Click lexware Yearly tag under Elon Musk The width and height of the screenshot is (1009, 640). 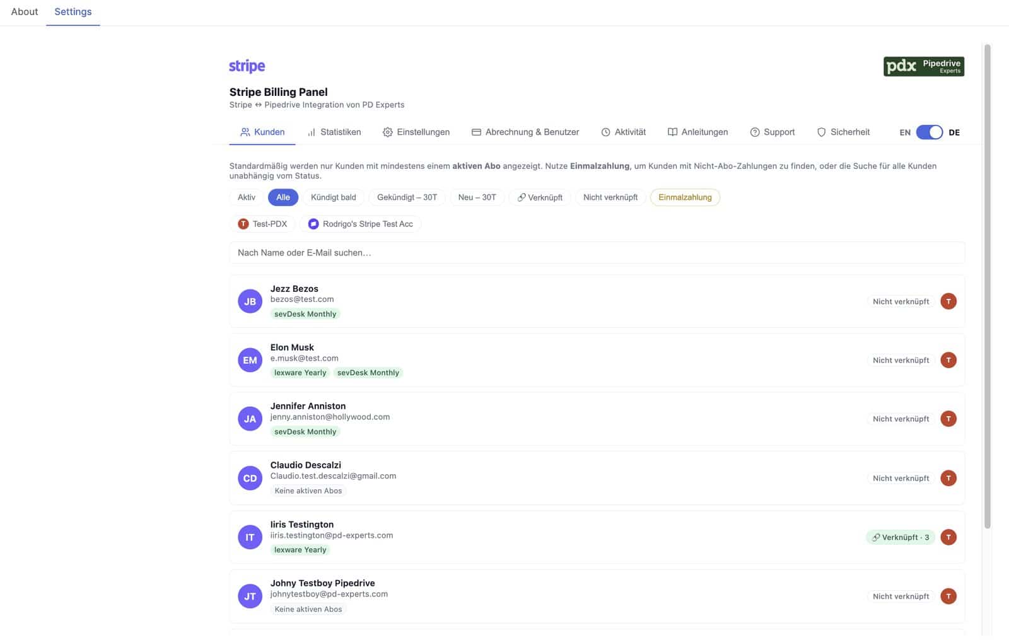[x=300, y=373]
